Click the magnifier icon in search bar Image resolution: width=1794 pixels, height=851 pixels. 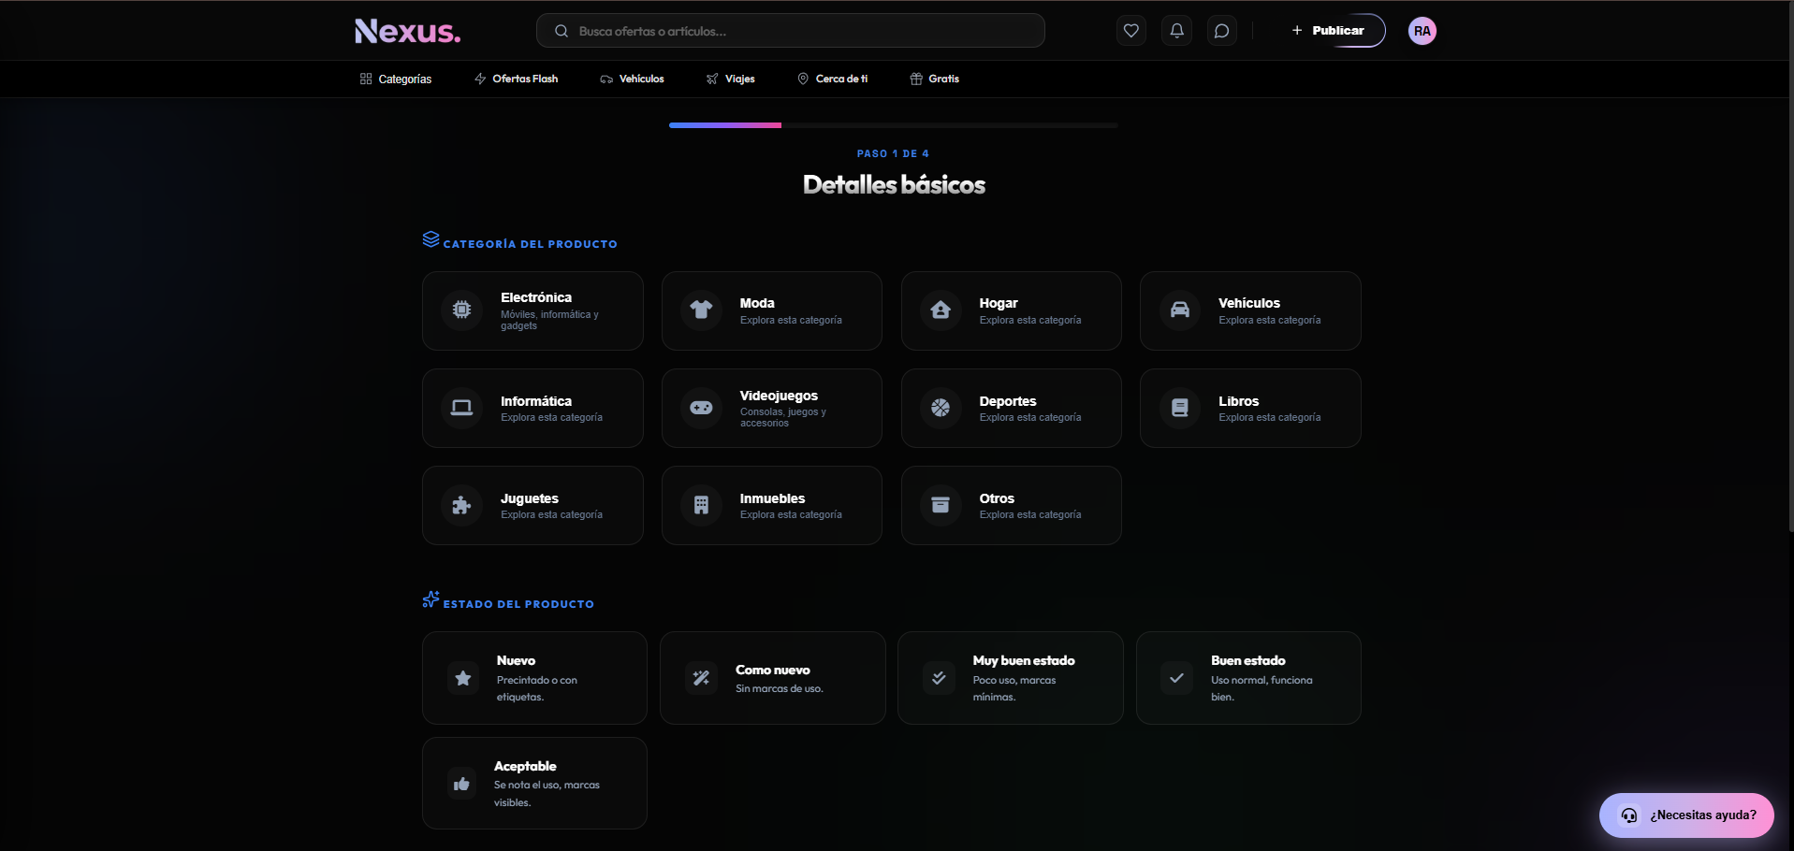click(x=562, y=31)
